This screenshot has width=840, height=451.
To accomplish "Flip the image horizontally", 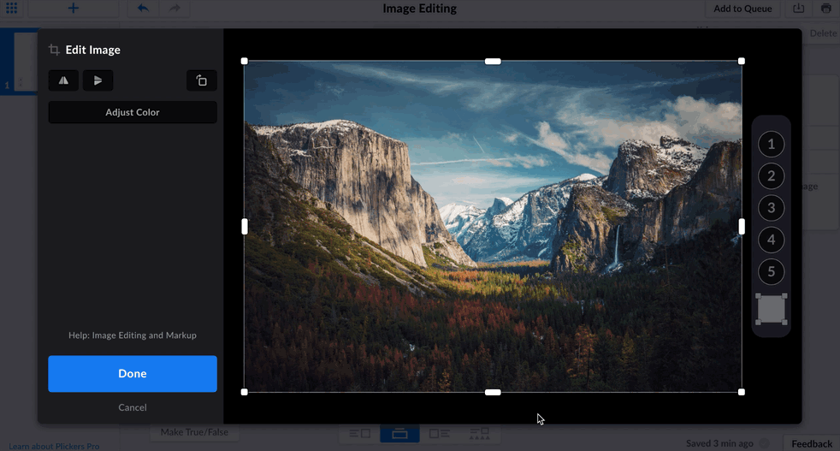I will (x=63, y=80).
